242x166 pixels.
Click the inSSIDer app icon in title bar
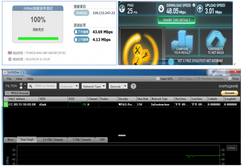[5, 72]
